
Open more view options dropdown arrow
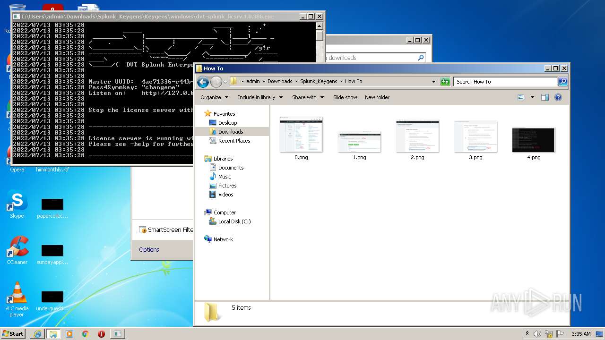click(532, 97)
